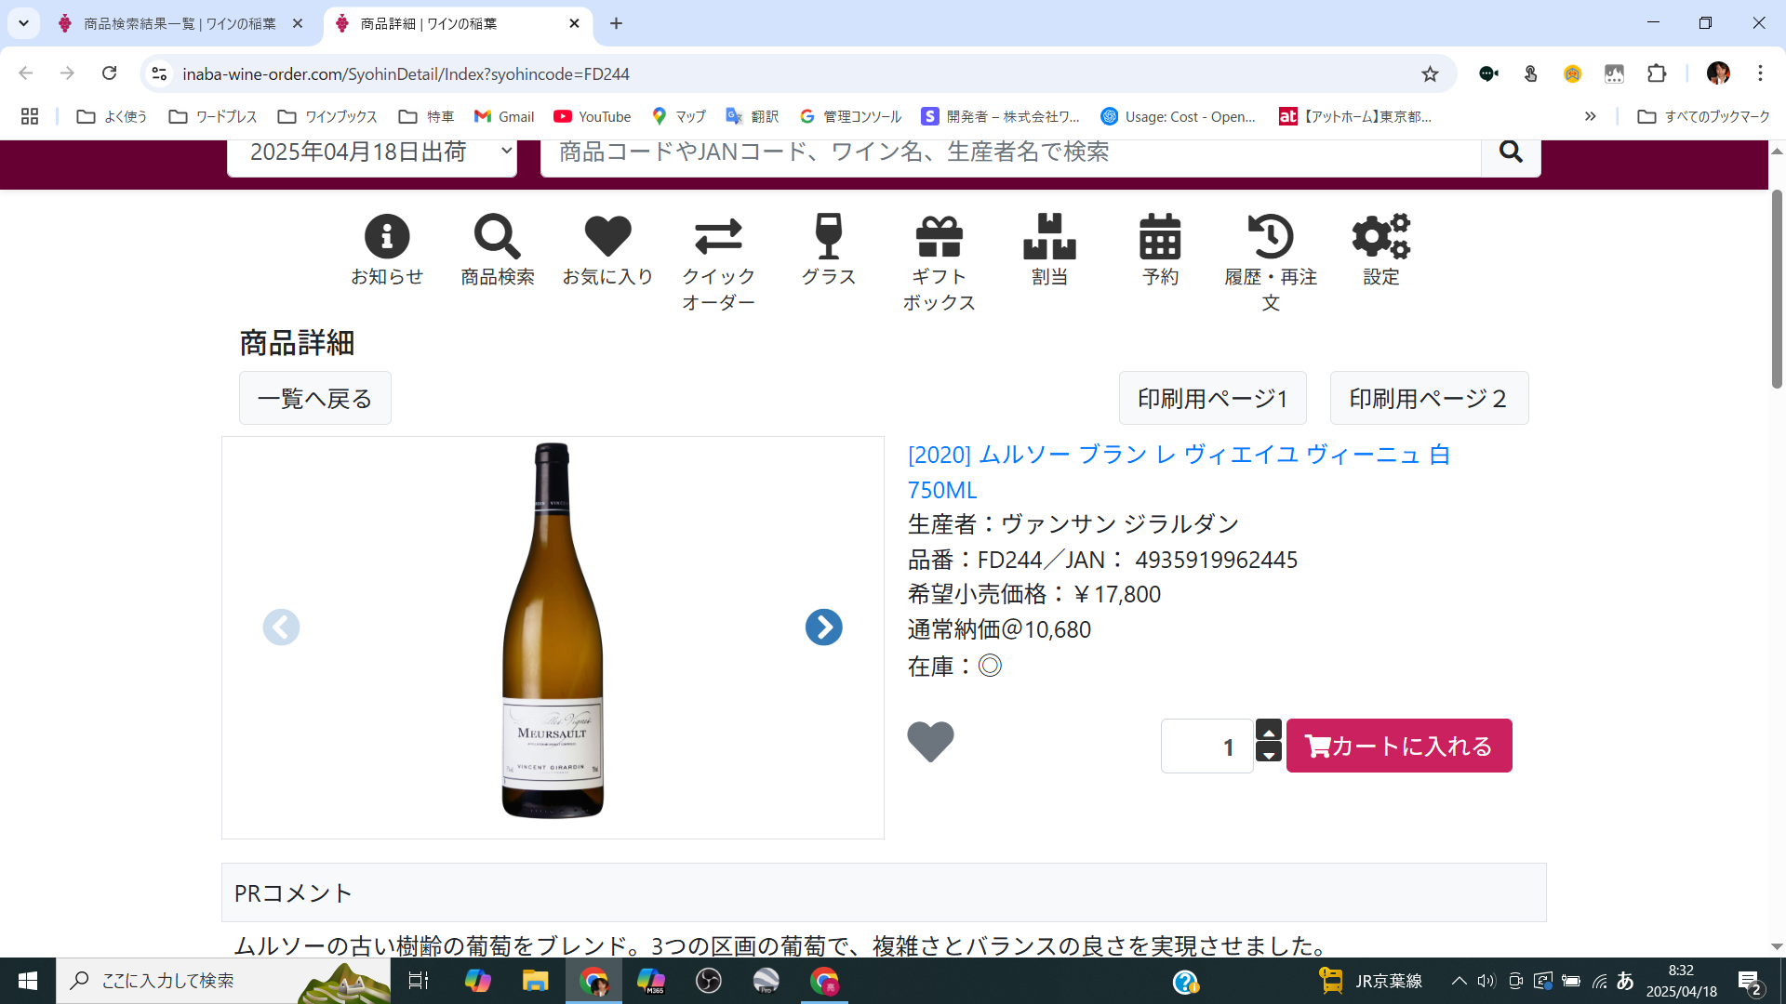Bookmark this page with star icon
The image size is (1786, 1004).
pos(1430,73)
